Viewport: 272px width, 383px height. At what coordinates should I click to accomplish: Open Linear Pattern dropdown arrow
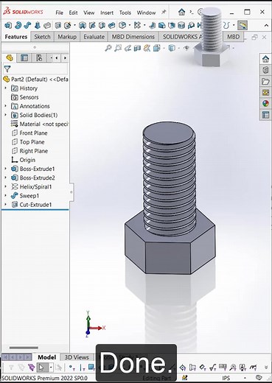144,25
